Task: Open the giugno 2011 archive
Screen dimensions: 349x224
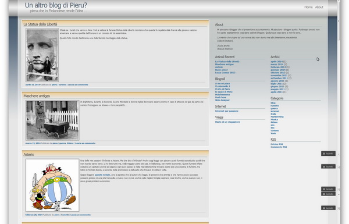Action: 277,86
